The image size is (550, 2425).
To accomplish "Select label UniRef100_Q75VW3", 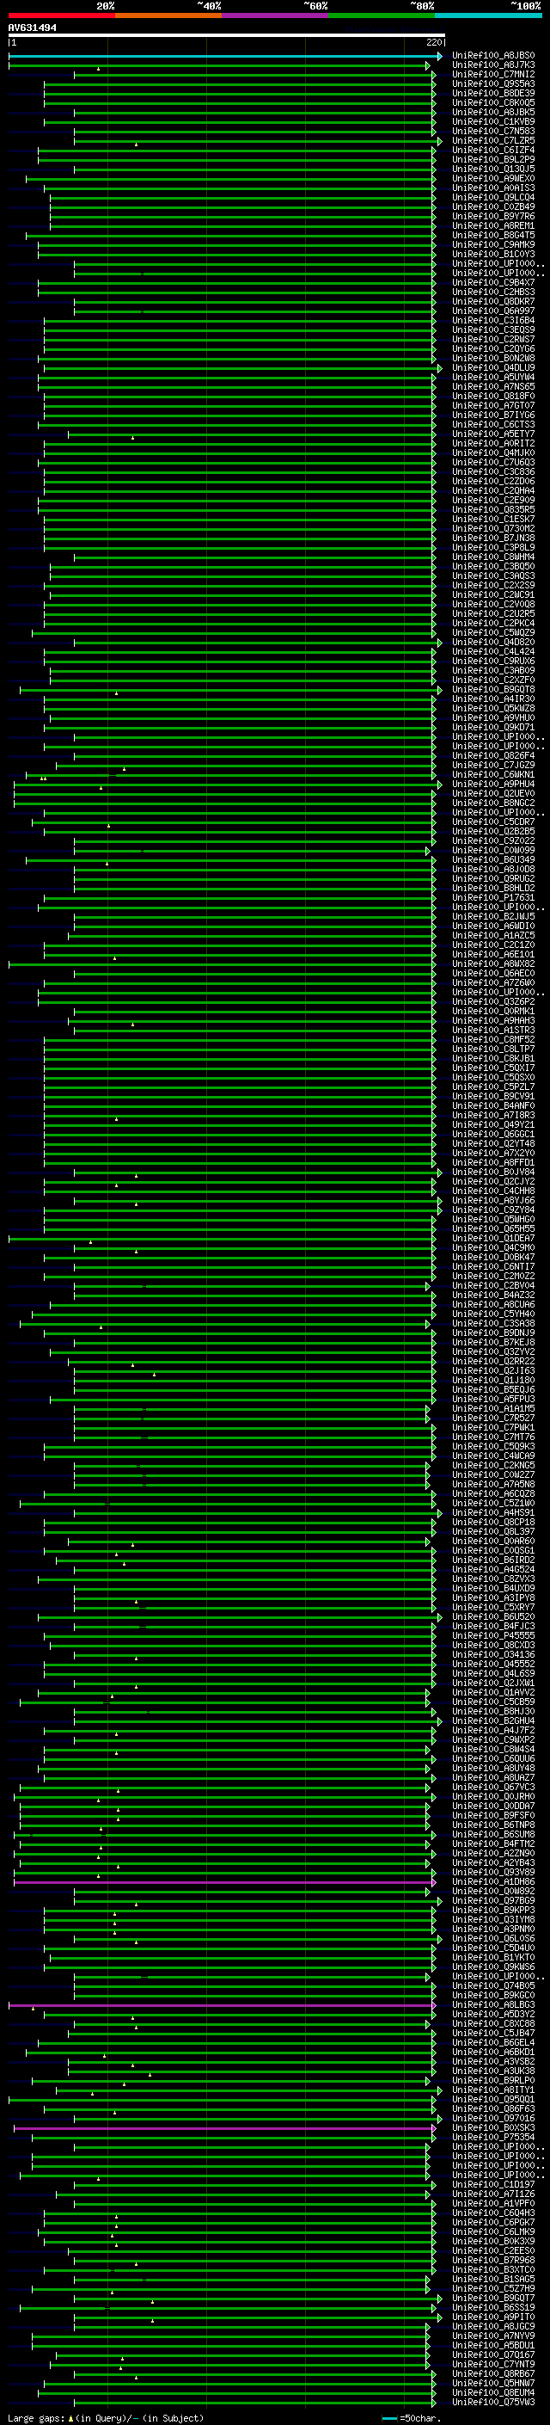I will [493, 2402].
